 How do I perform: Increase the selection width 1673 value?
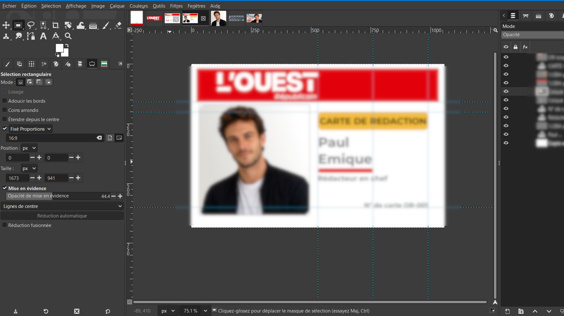click(x=39, y=178)
